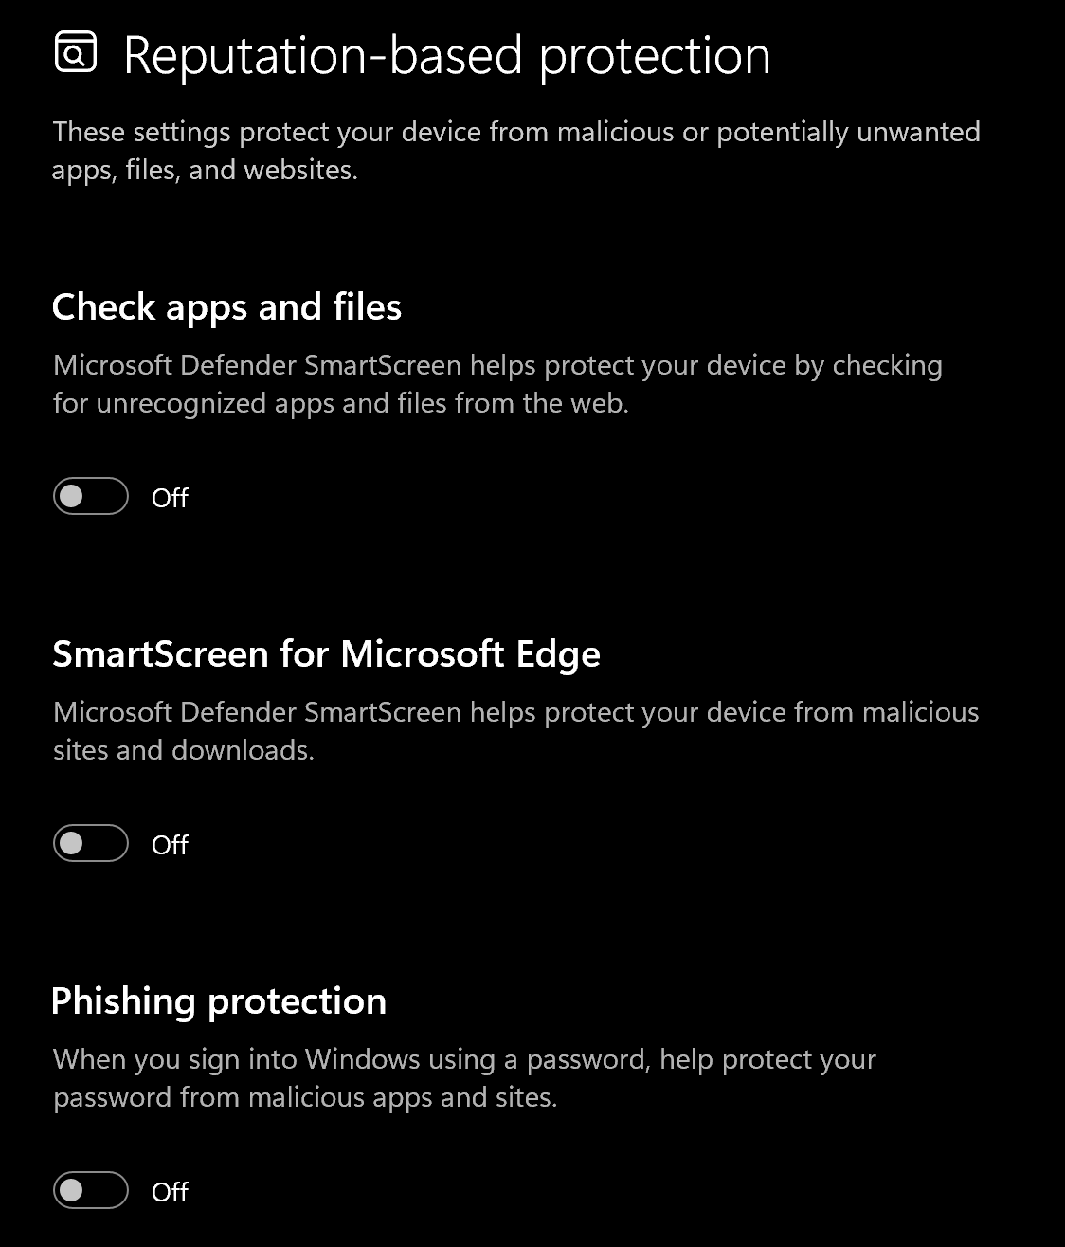Viewport: 1065px width, 1247px height.
Task: Click the Reputation-based protection page title
Action: [446, 55]
